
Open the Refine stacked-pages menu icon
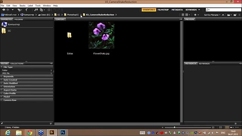(42, 10)
